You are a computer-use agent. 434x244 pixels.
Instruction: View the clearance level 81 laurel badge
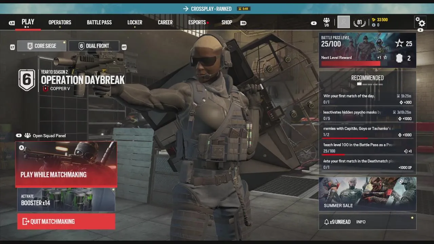(x=359, y=22)
